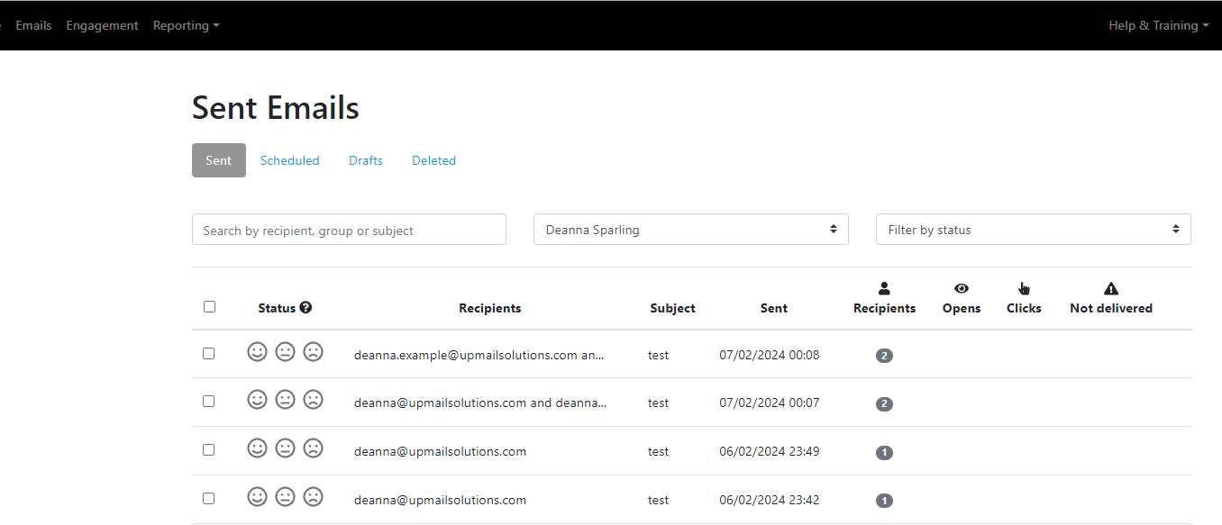The width and height of the screenshot is (1222, 525).
Task: Click the happy smiley in the 07/02/2024 00:07 row
Action: pos(257,400)
